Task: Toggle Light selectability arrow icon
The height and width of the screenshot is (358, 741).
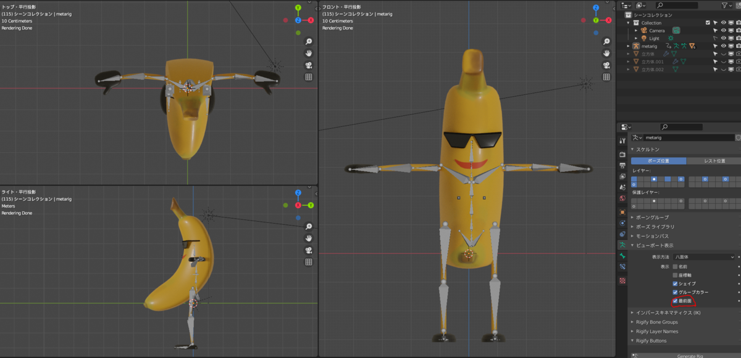Action: [x=716, y=38]
